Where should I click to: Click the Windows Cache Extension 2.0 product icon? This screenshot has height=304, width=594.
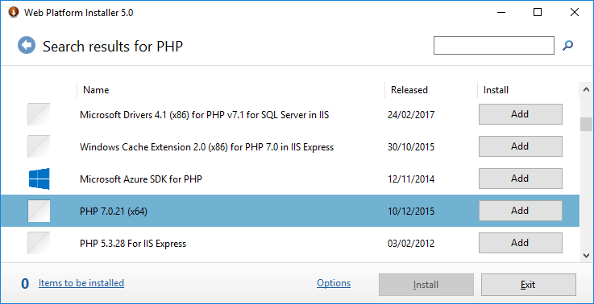(x=39, y=146)
